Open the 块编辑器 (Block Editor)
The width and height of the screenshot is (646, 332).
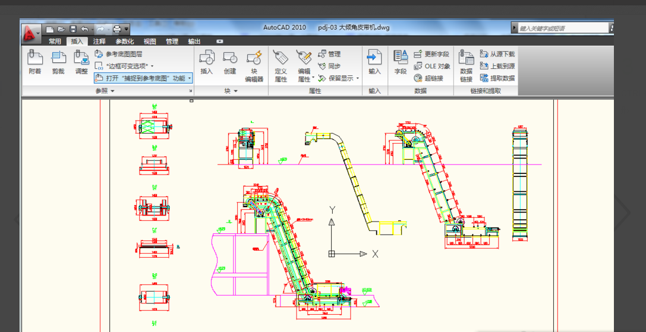(254, 58)
